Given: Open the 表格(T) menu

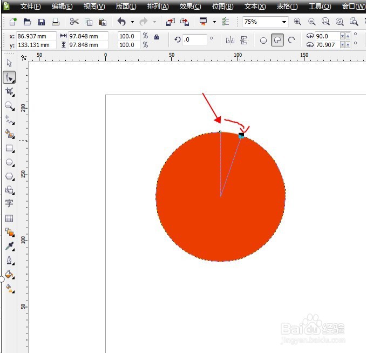Looking at the screenshot, I should click(287, 6).
